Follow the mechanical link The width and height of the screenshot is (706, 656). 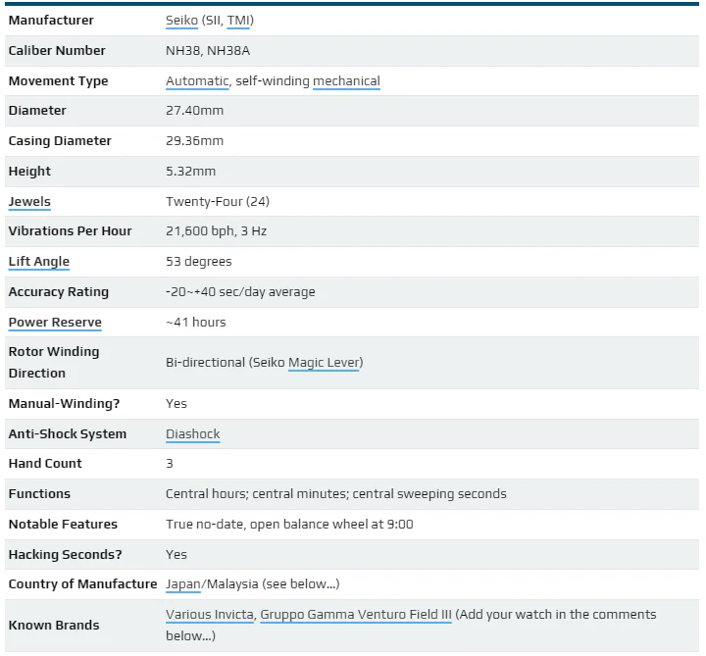tap(346, 81)
